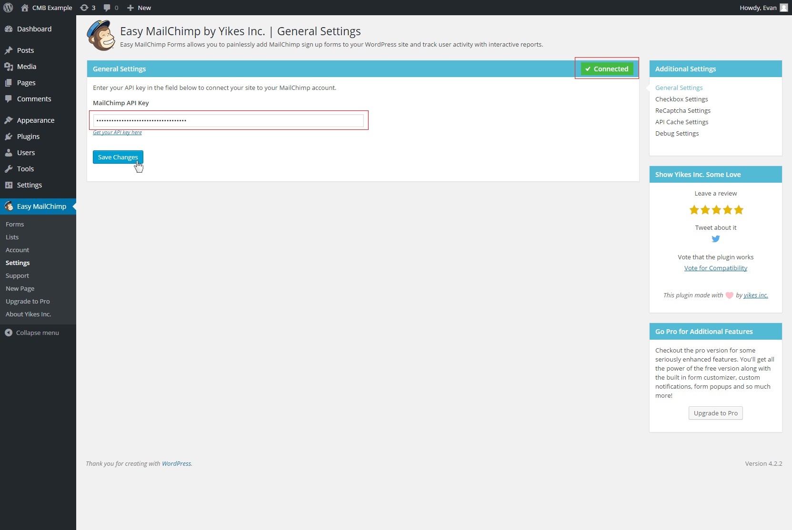
Task: Click the WordPress logo icon
Action: 8,8
